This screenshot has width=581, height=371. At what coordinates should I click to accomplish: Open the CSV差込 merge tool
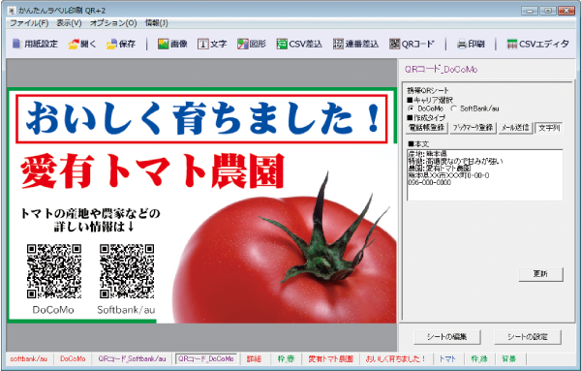[299, 45]
